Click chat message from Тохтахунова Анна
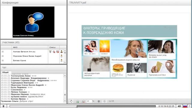This screenshot has width=192, height=108. coord(19,76)
